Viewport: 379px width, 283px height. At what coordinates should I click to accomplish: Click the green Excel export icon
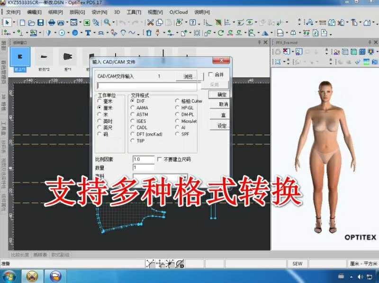[87, 23]
